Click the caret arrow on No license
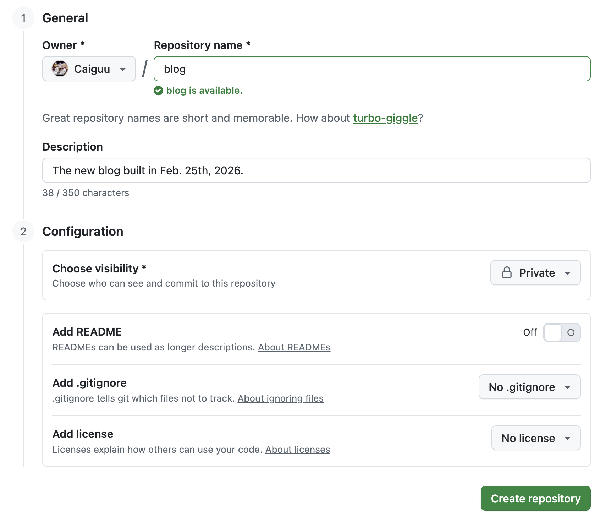The image size is (611, 522). (x=567, y=438)
